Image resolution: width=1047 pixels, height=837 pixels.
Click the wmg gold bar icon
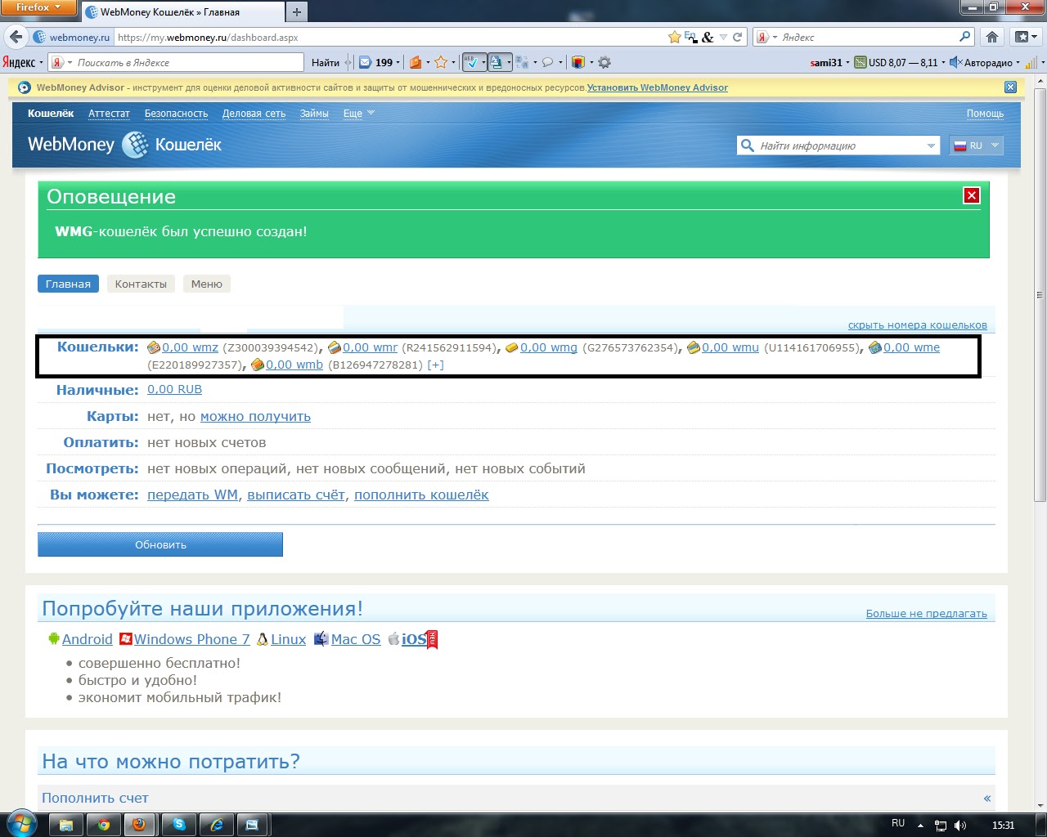[512, 347]
